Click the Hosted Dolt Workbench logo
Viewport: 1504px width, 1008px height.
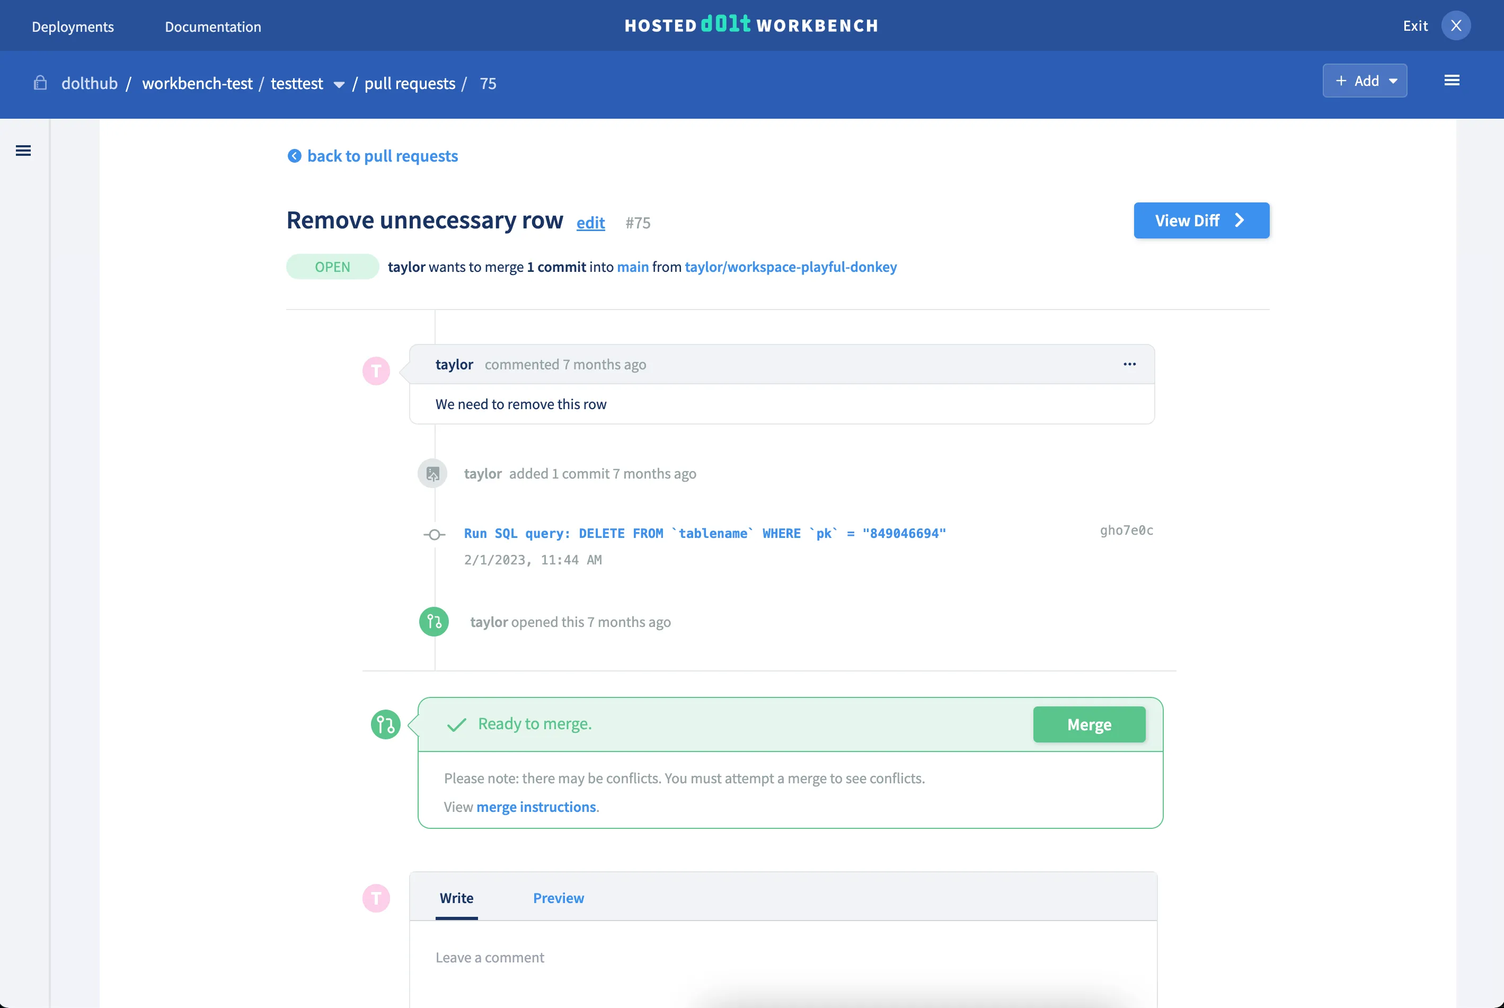pos(751,25)
